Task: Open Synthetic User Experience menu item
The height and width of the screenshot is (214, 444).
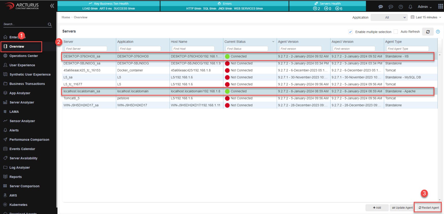Action: [x=30, y=74]
